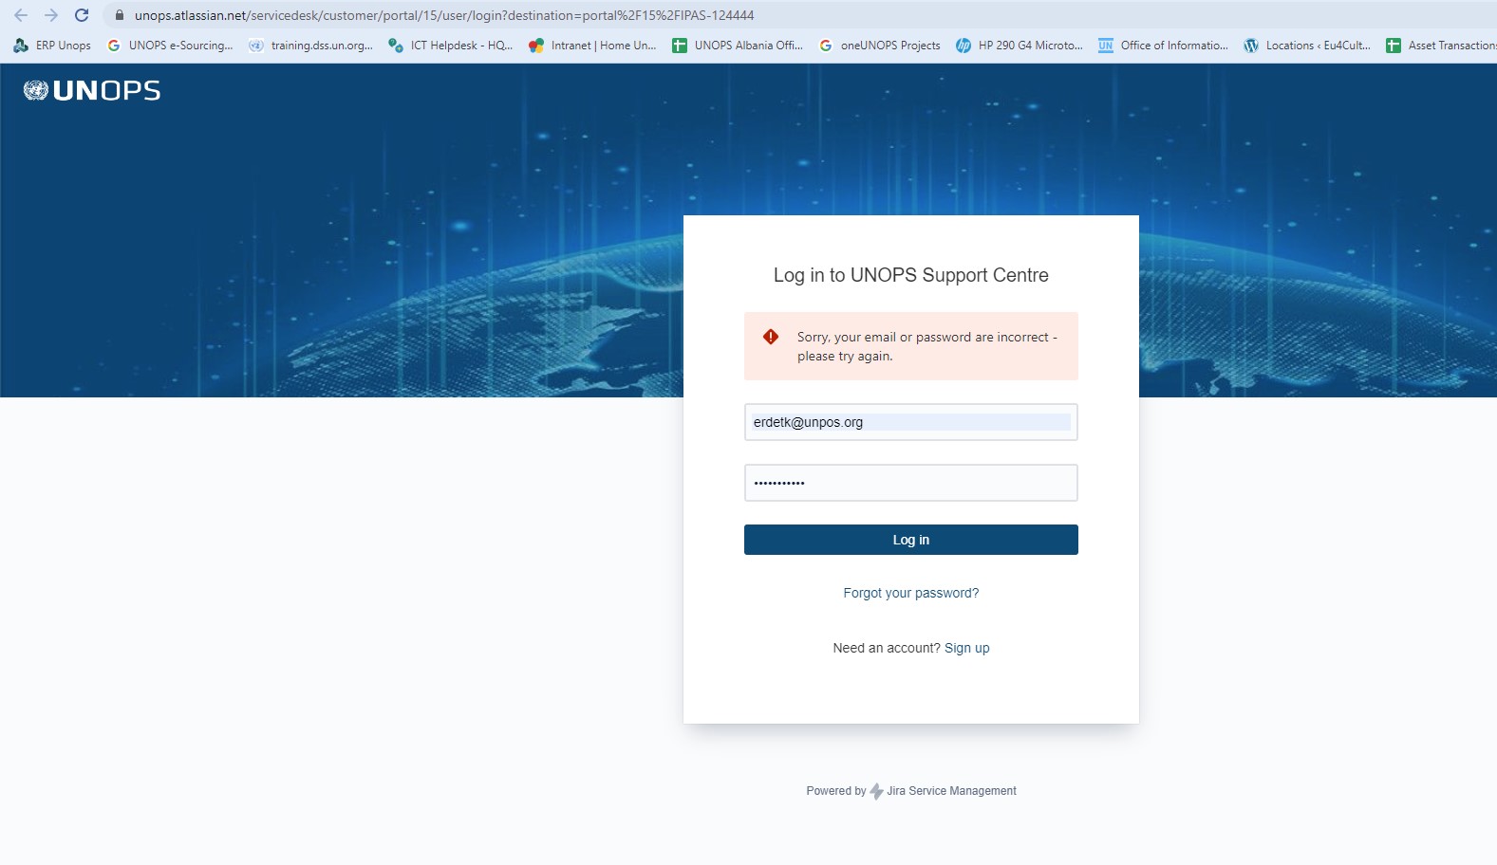1497x865 pixels.
Task: Click the Forgot your password link
Action: (x=910, y=593)
